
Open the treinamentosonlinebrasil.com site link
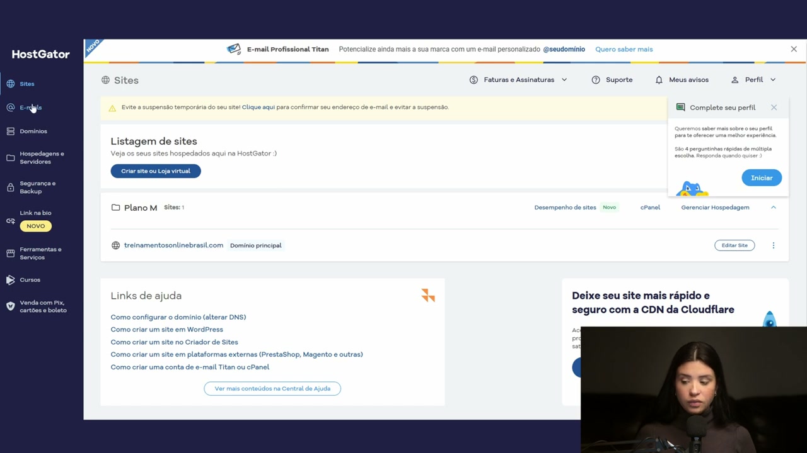173,245
